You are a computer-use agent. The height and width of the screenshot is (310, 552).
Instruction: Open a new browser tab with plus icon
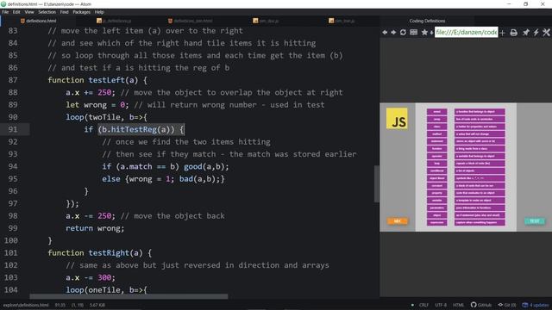pyautogui.click(x=502, y=33)
